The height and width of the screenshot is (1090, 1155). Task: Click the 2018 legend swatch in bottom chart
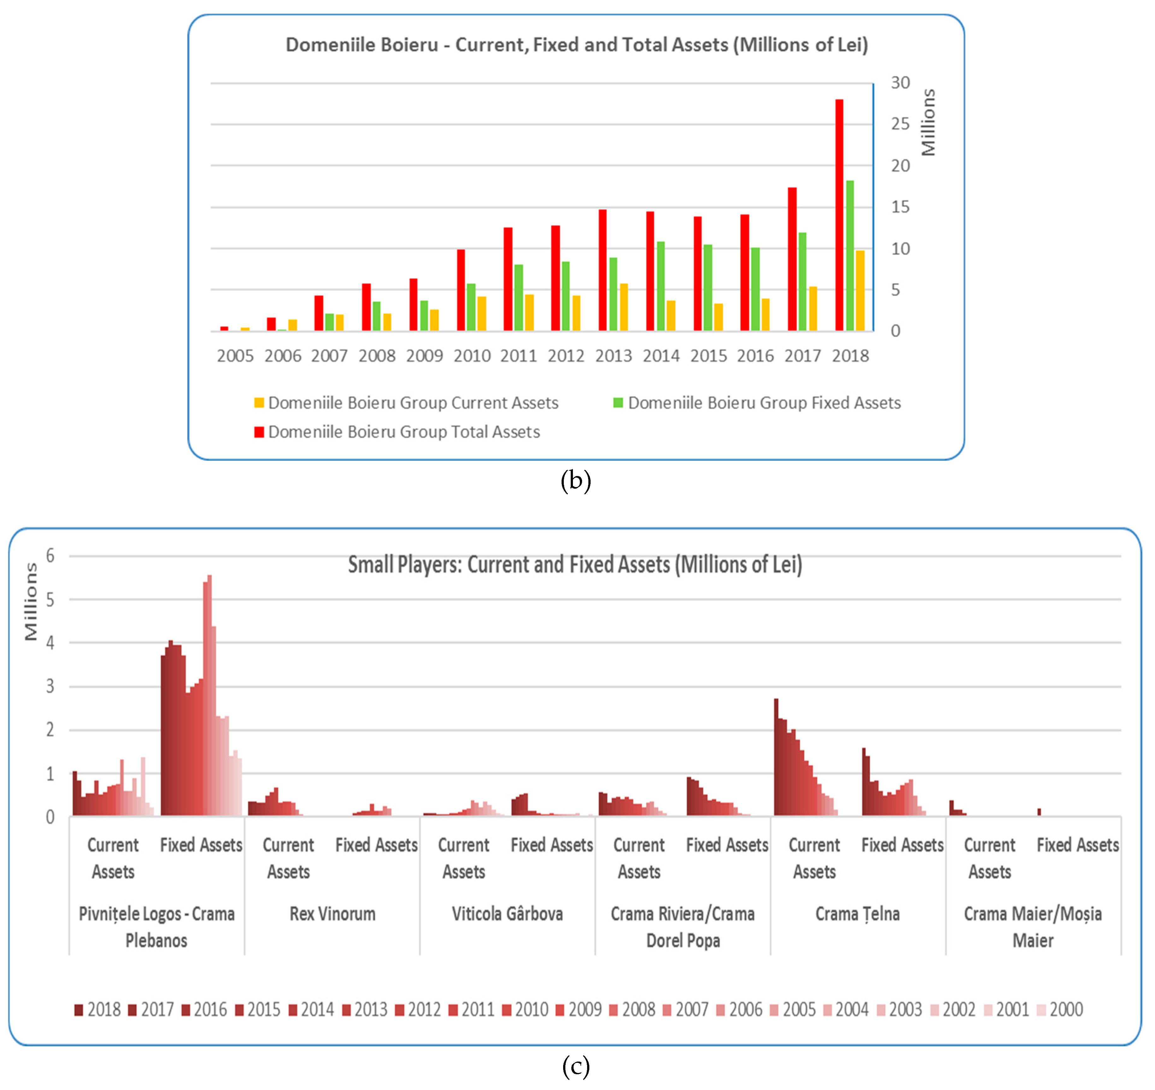pyautogui.click(x=79, y=1010)
